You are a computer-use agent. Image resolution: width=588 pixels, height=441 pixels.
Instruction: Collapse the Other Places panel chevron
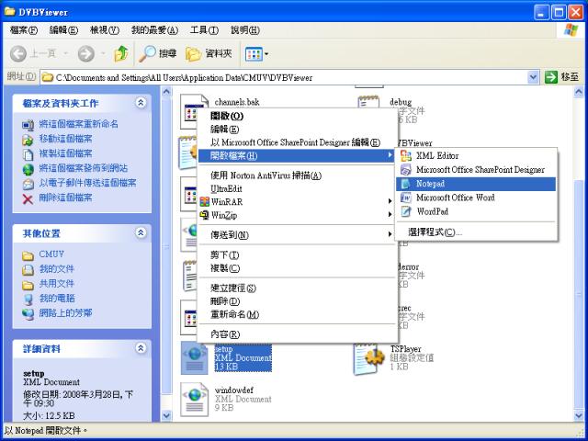click(141, 233)
